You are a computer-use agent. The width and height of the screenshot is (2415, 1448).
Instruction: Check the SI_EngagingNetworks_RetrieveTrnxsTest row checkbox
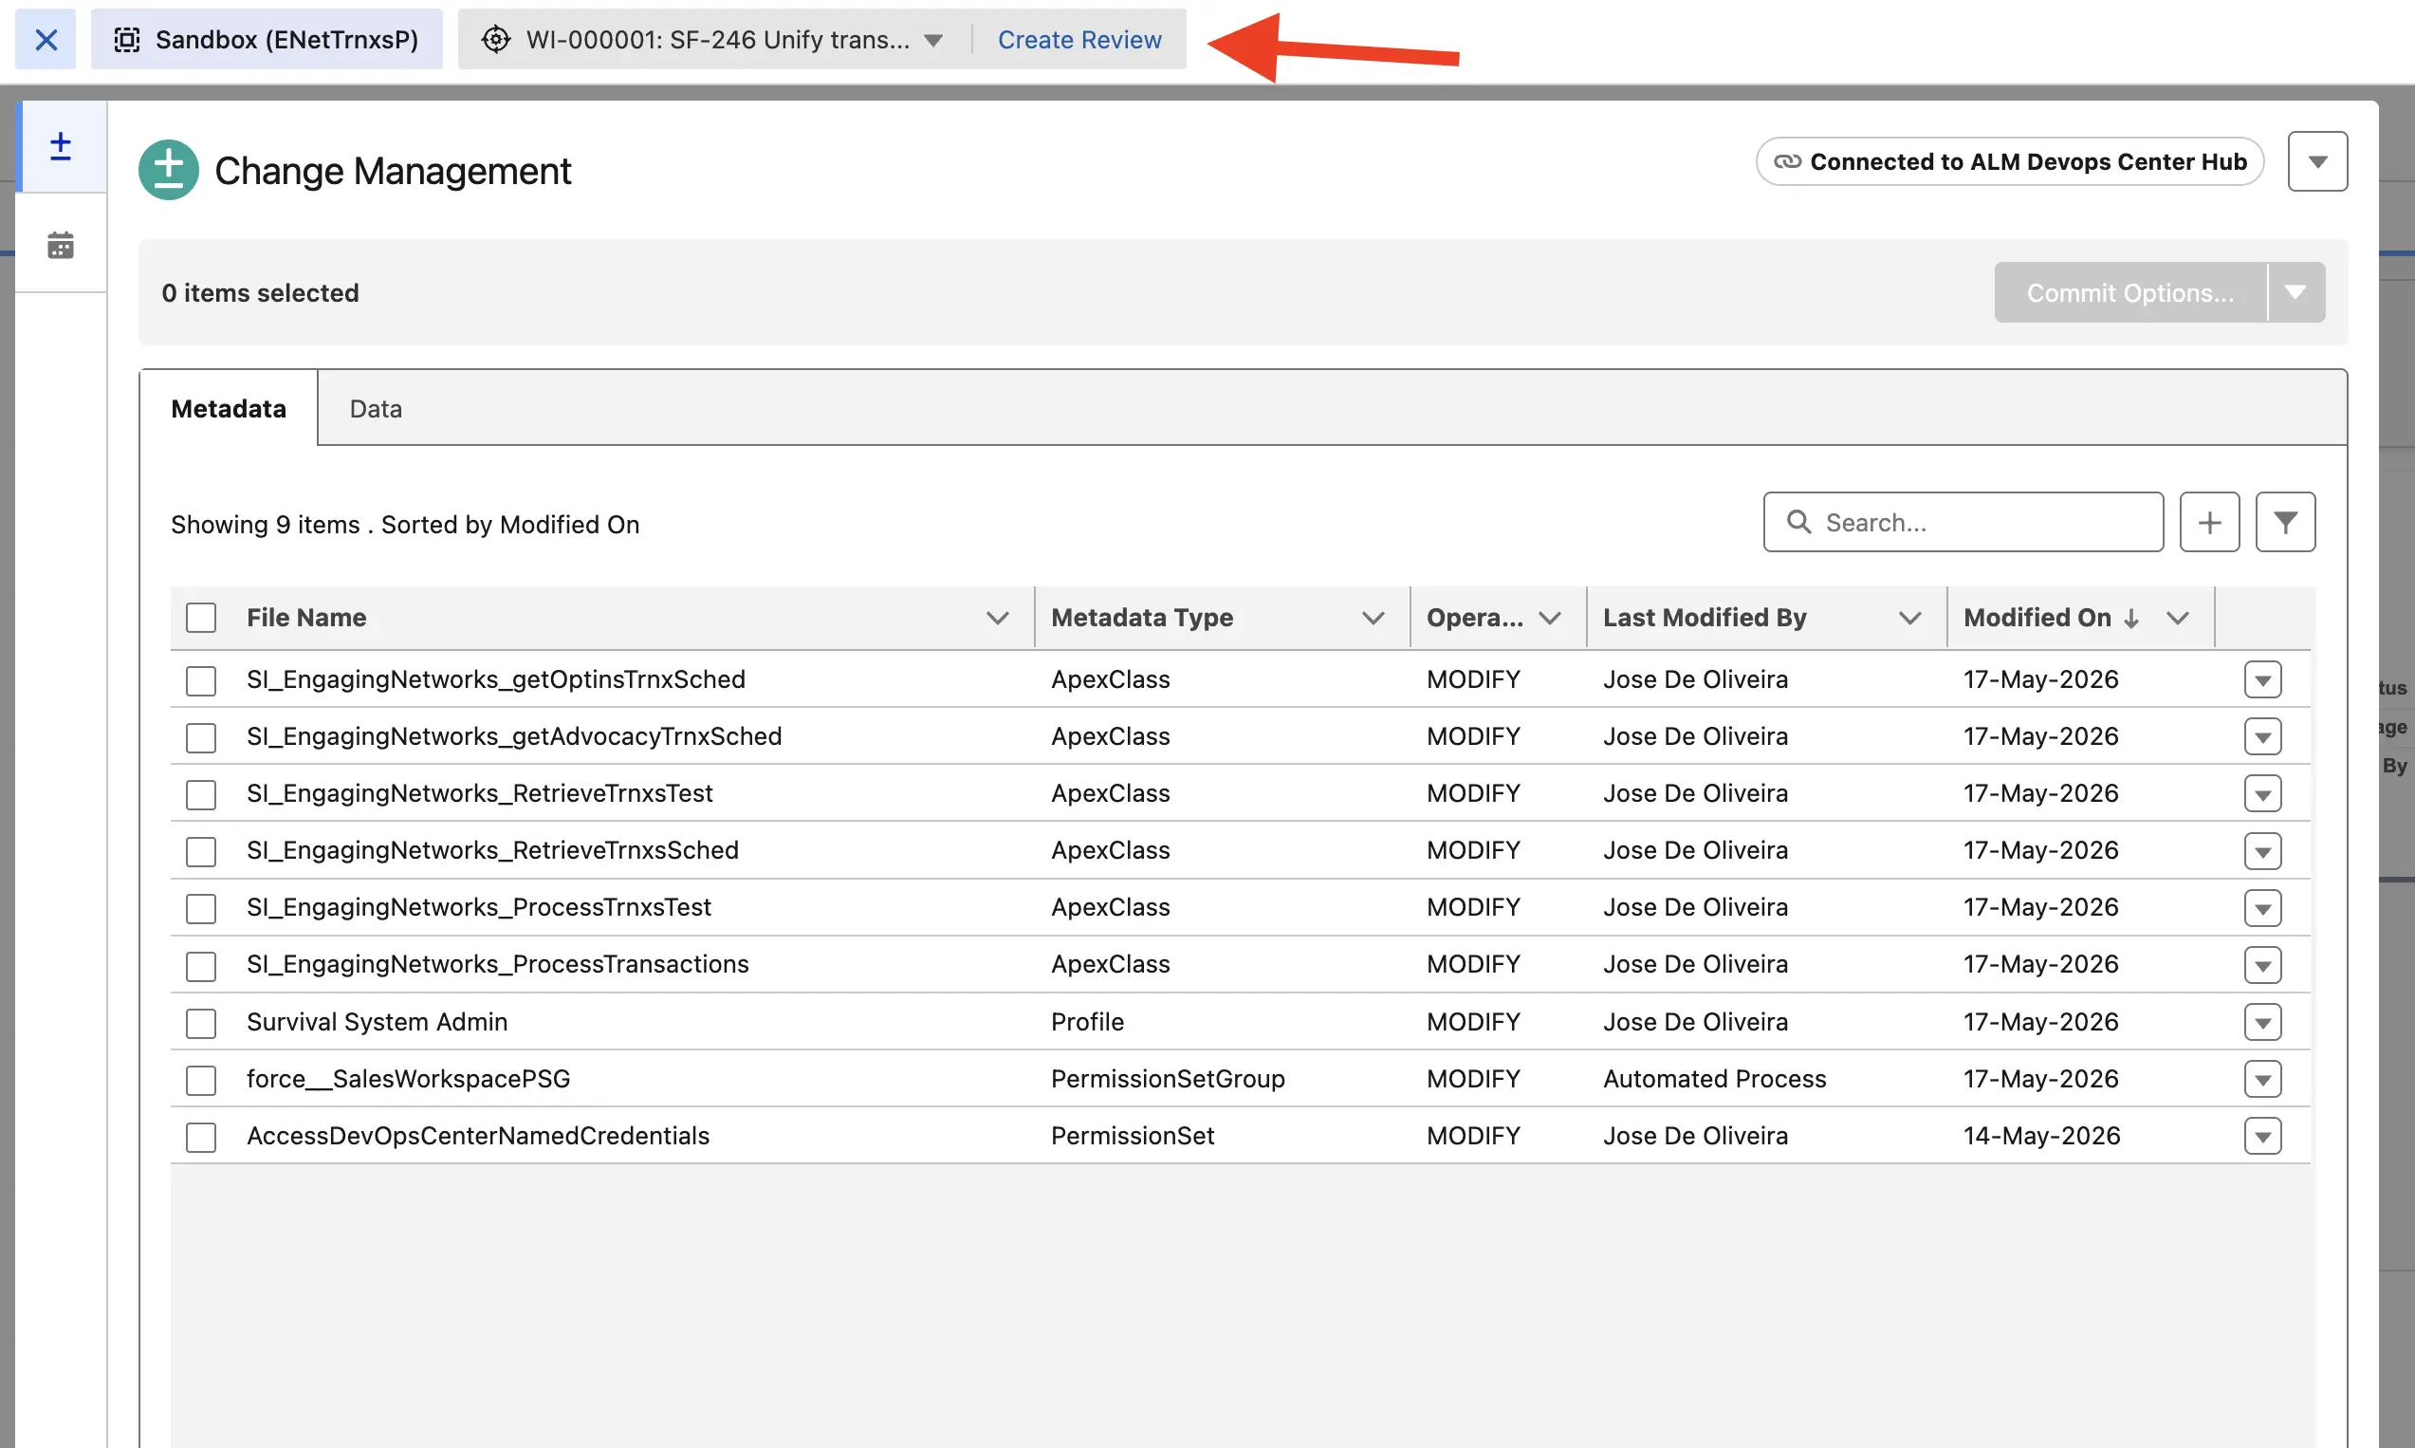201,794
